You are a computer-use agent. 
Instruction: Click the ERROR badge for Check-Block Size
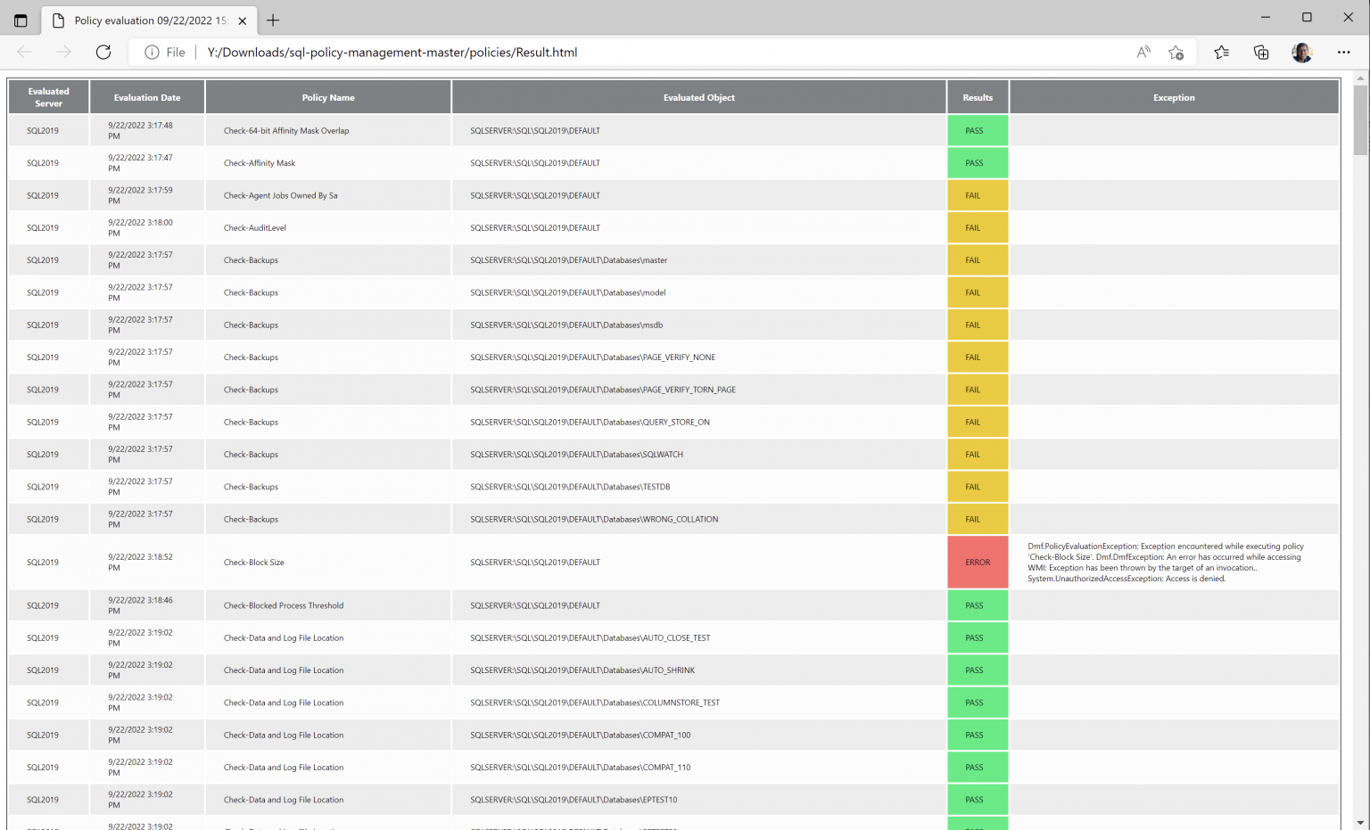(978, 562)
